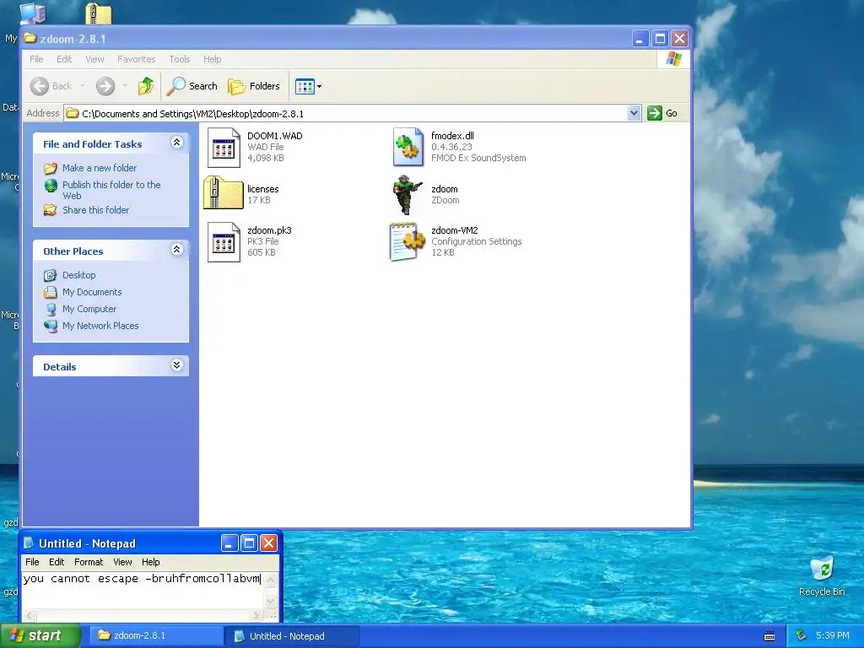Screen dimensions: 864x648
Task: Open the Search pane
Action: [192, 86]
